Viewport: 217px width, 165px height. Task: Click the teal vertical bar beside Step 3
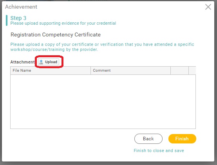[7, 20]
